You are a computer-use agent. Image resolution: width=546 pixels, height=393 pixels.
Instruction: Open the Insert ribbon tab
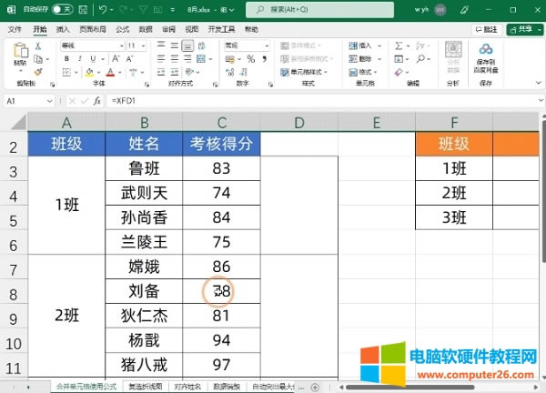tap(63, 29)
